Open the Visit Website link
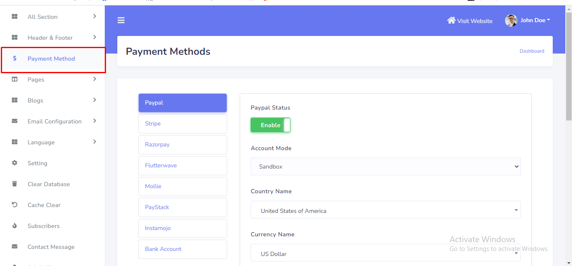Viewport: 572px width, 266px height. click(x=474, y=21)
